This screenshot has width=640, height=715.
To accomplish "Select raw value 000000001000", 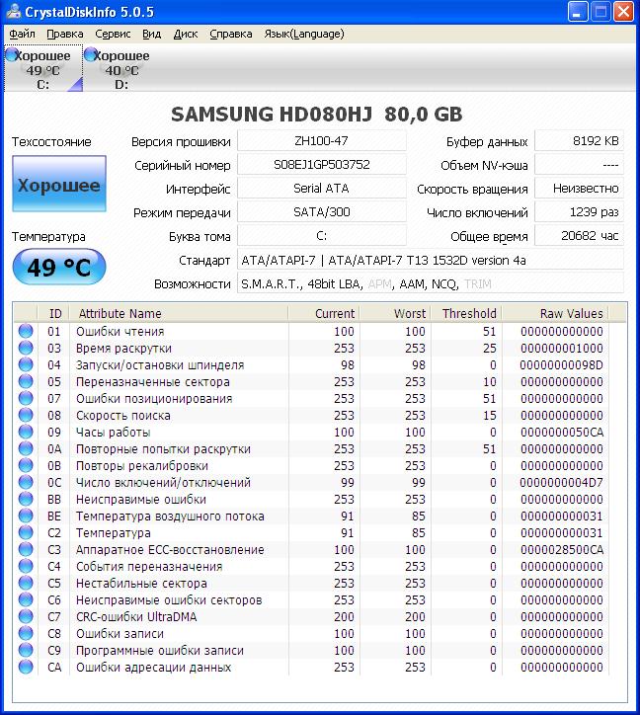I will coord(562,349).
